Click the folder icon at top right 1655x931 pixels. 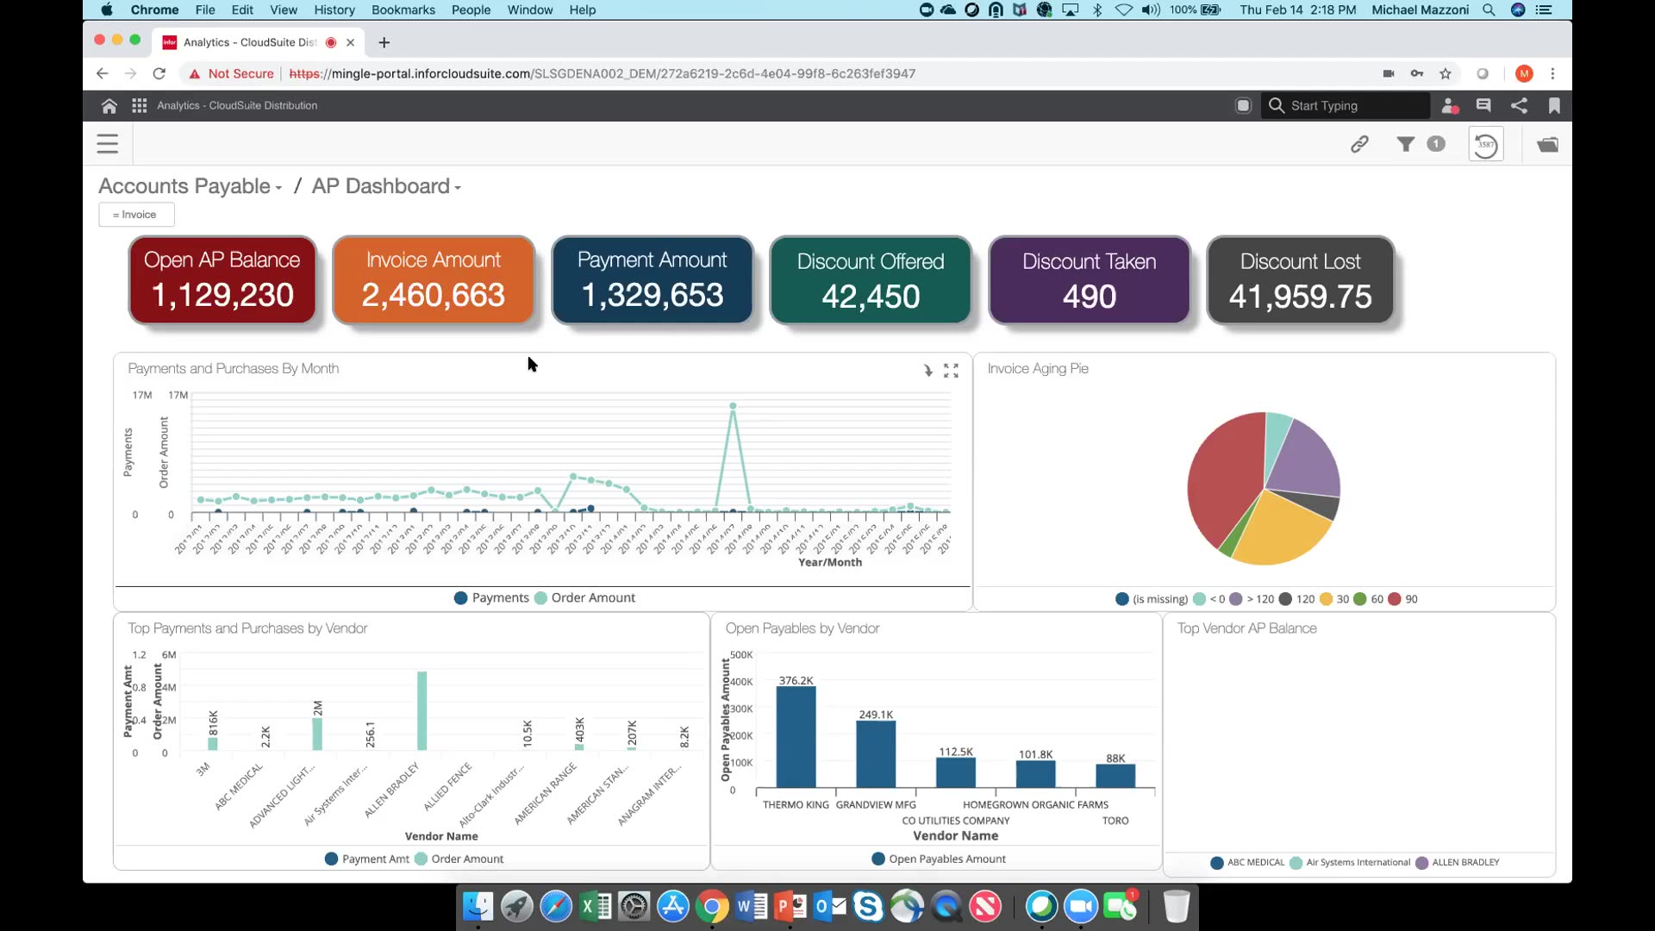[1547, 144]
